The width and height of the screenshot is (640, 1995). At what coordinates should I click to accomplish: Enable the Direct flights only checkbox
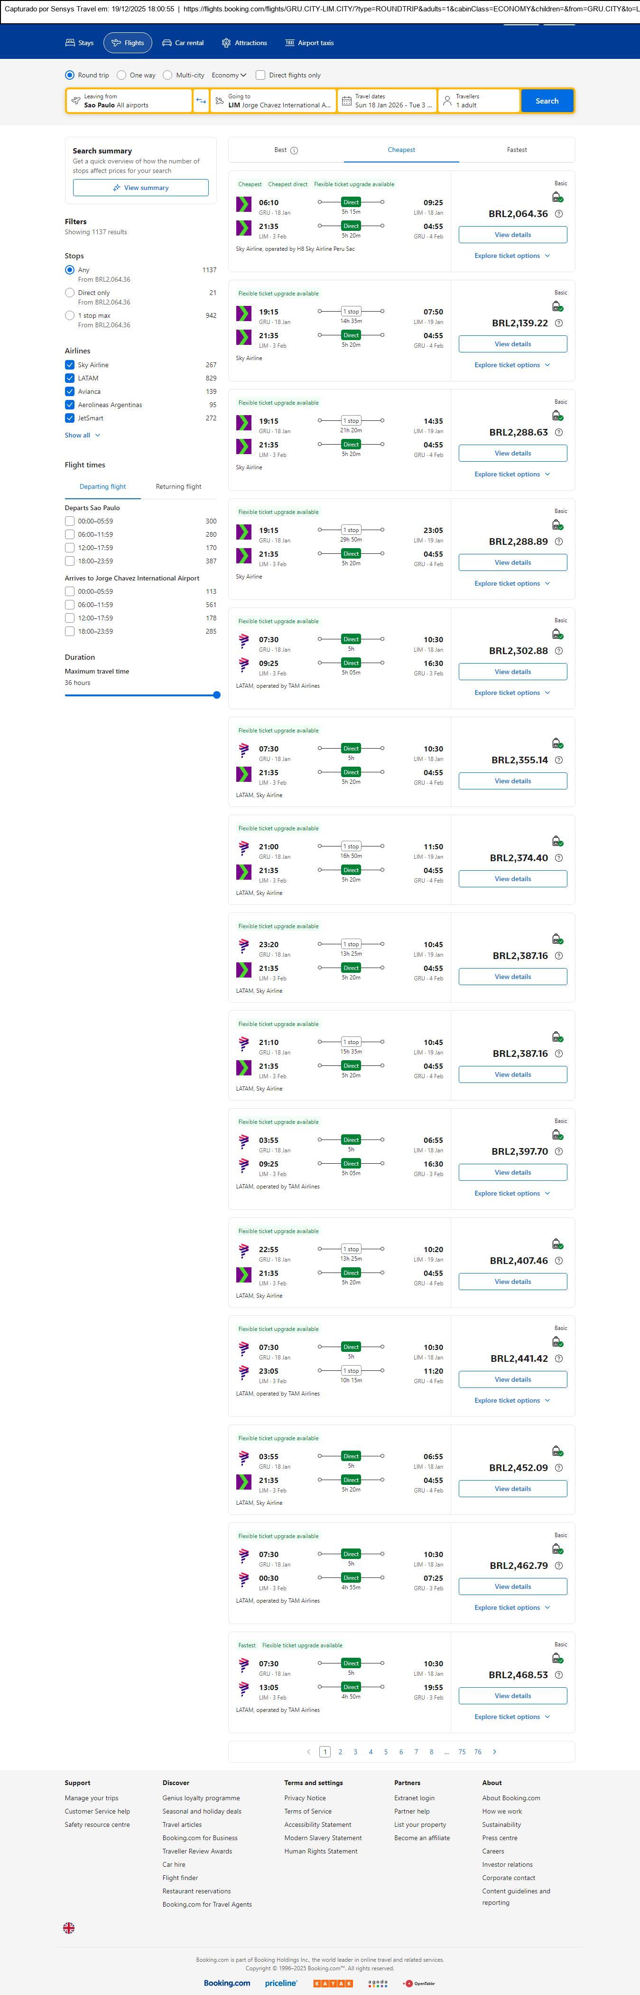pos(261,75)
